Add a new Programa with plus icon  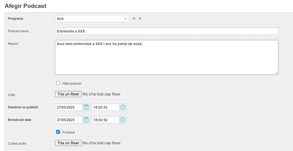tap(140, 19)
